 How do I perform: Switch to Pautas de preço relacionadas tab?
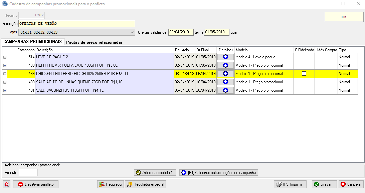pyautogui.click(x=94, y=42)
